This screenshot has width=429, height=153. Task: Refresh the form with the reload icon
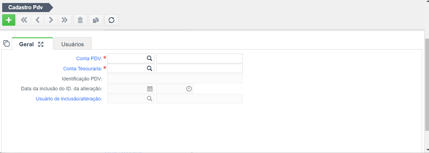(111, 20)
